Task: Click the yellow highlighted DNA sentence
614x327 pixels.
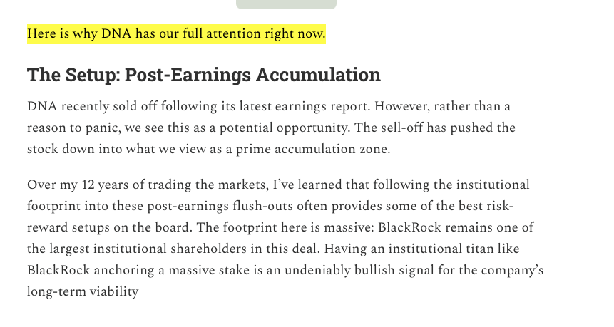Action: coord(176,33)
